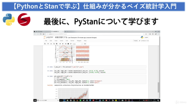Click the browser forward arrow
The height and width of the screenshot is (105, 187).
tap(38, 34)
